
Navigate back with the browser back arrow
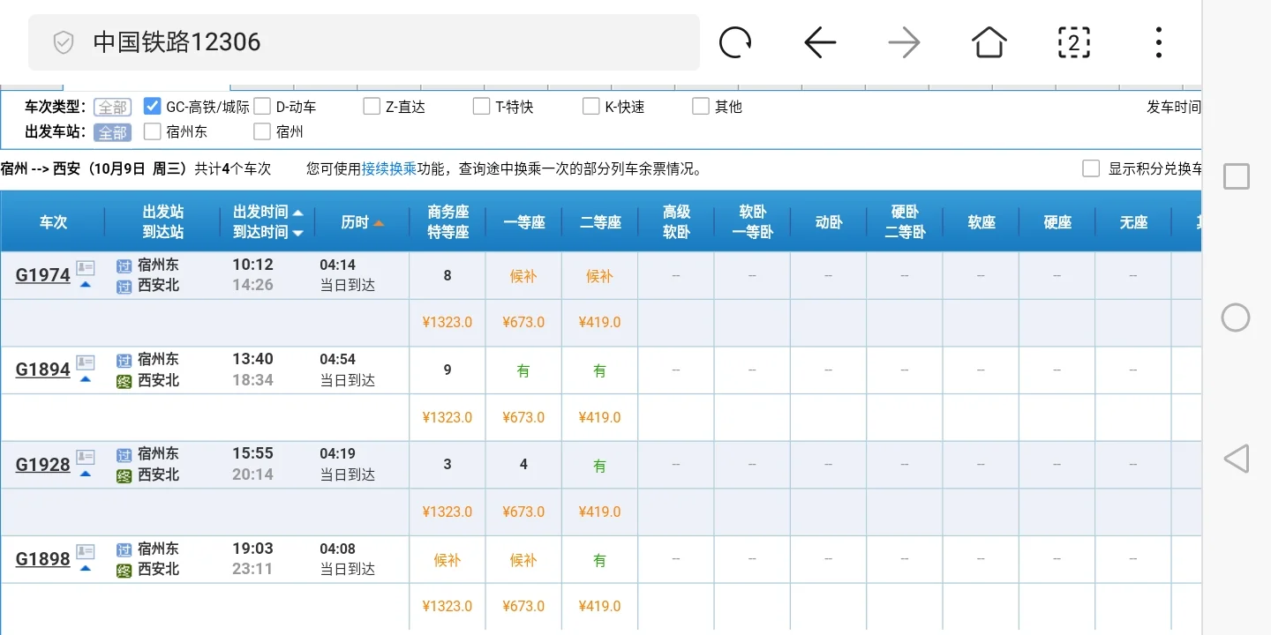click(819, 41)
